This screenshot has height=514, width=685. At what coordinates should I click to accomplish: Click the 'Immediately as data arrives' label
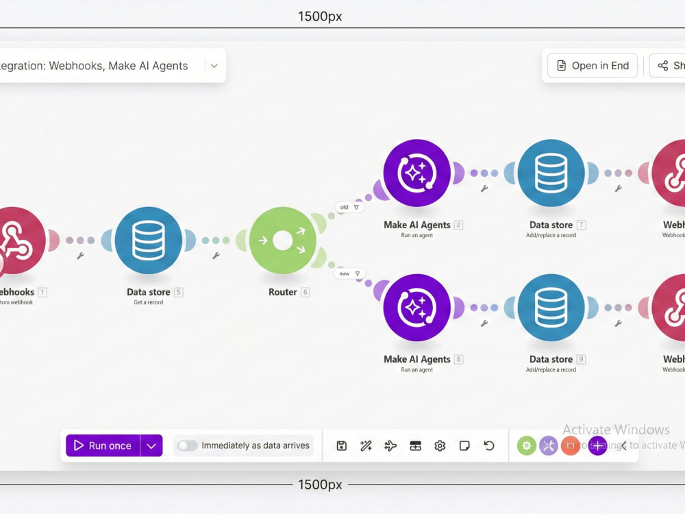[x=255, y=445]
